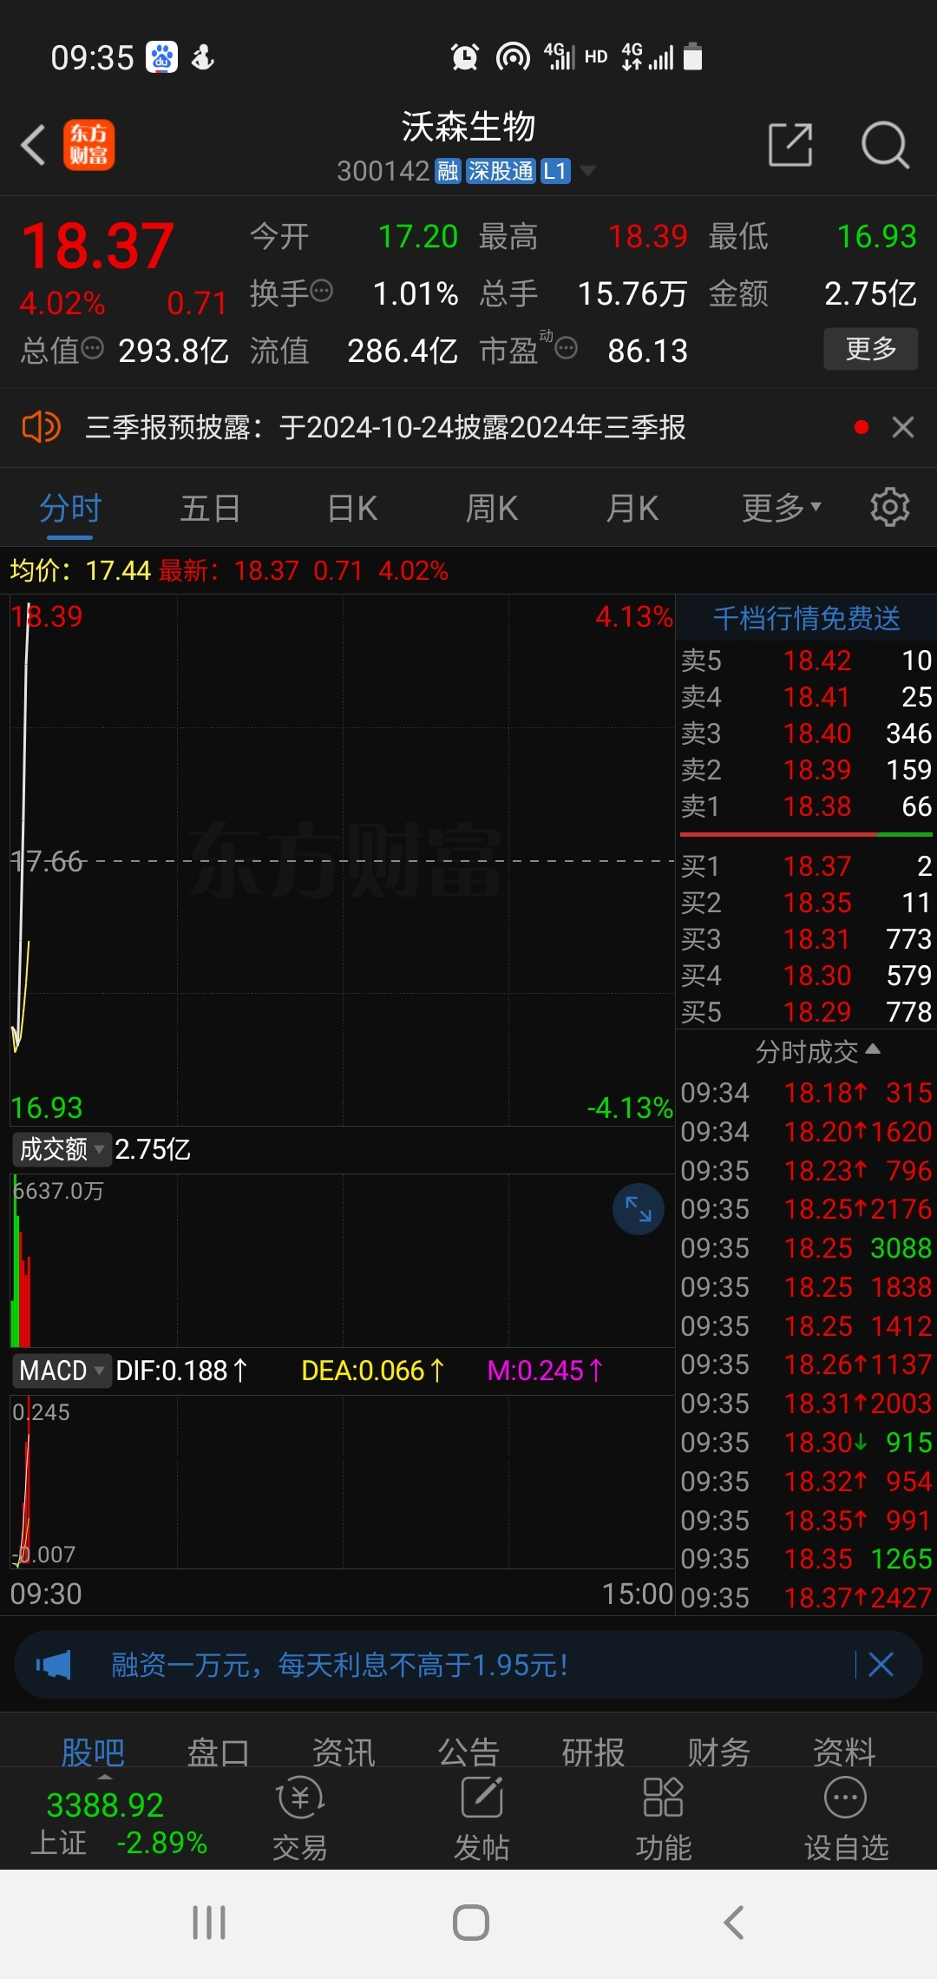This screenshot has width=937, height=1979.
Task: Tap Android recent apps button
Action: coord(209,1923)
